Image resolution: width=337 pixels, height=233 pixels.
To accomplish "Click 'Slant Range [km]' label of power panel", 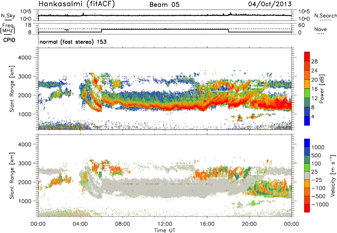I will [12, 89].
